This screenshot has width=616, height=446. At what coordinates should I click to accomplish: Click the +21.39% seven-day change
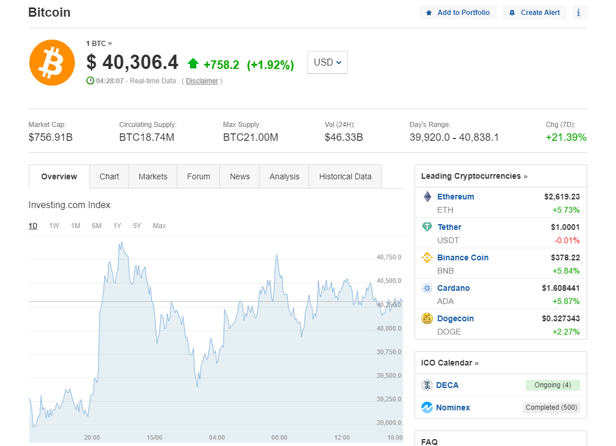point(566,137)
